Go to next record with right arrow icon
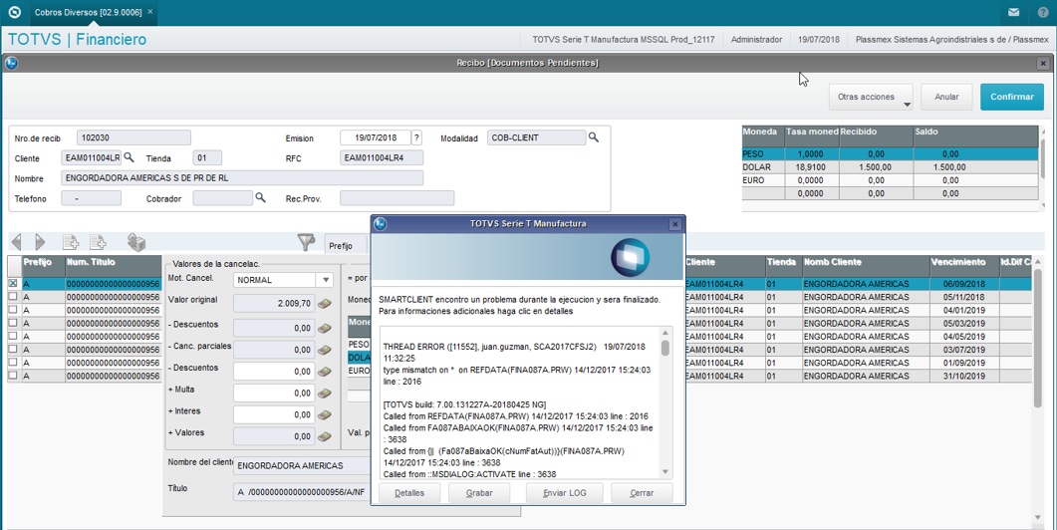The height and width of the screenshot is (530, 1057). tap(40, 242)
